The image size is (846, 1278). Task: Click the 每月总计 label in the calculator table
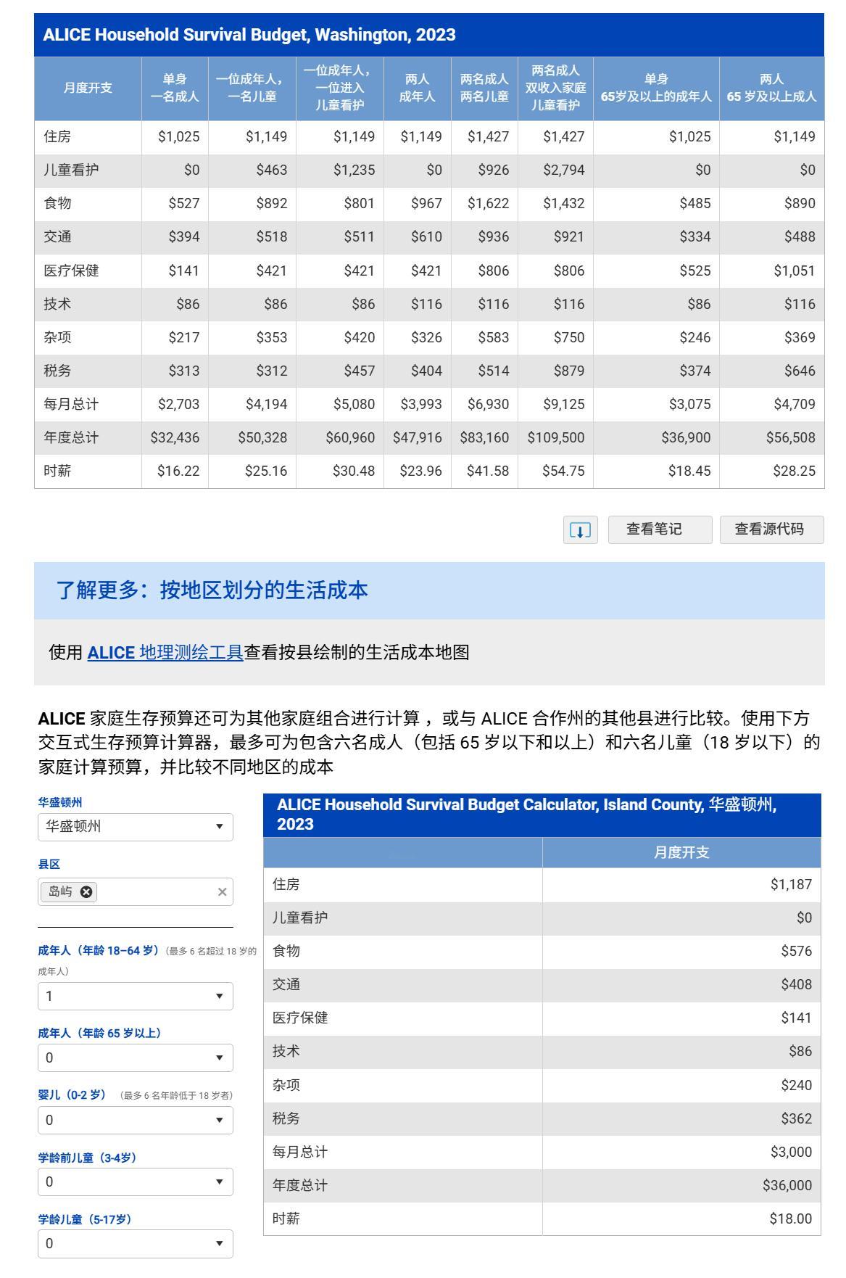[300, 1152]
